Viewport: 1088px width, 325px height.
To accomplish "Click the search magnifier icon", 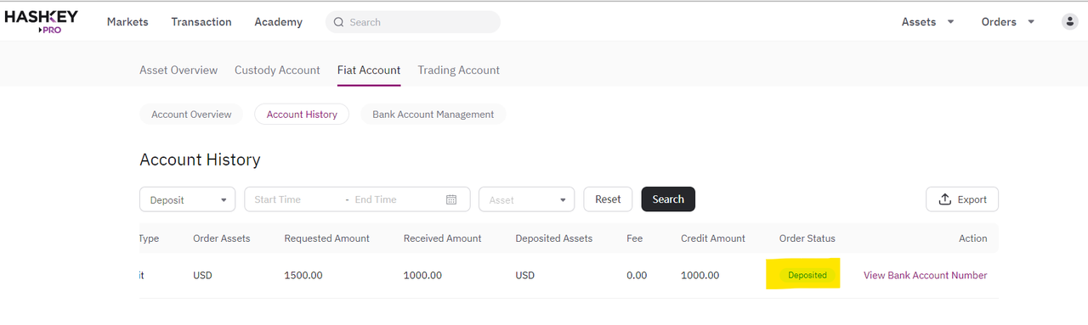I will [x=339, y=22].
